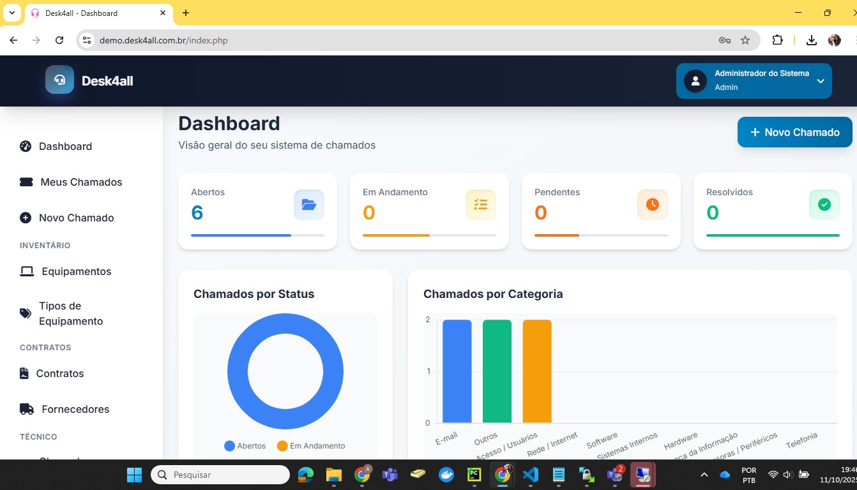Toggle the Abertos legend in the status chart
Image resolution: width=857 pixels, height=490 pixels.
245,445
